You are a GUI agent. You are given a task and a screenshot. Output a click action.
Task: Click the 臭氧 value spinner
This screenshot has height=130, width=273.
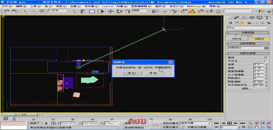pos(266,68)
